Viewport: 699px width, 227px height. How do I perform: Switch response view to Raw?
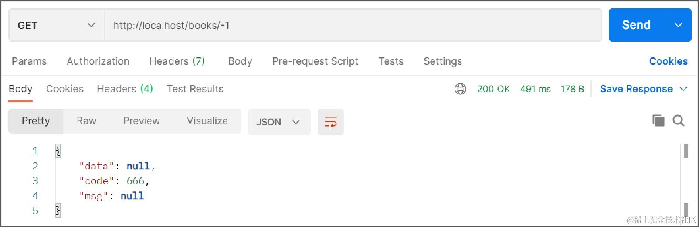pos(86,121)
